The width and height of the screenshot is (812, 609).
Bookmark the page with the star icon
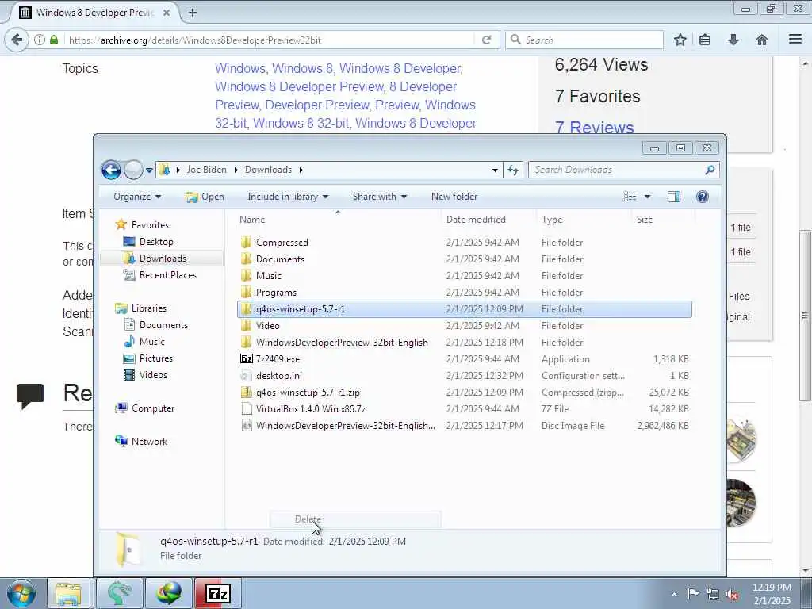tap(680, 40)
